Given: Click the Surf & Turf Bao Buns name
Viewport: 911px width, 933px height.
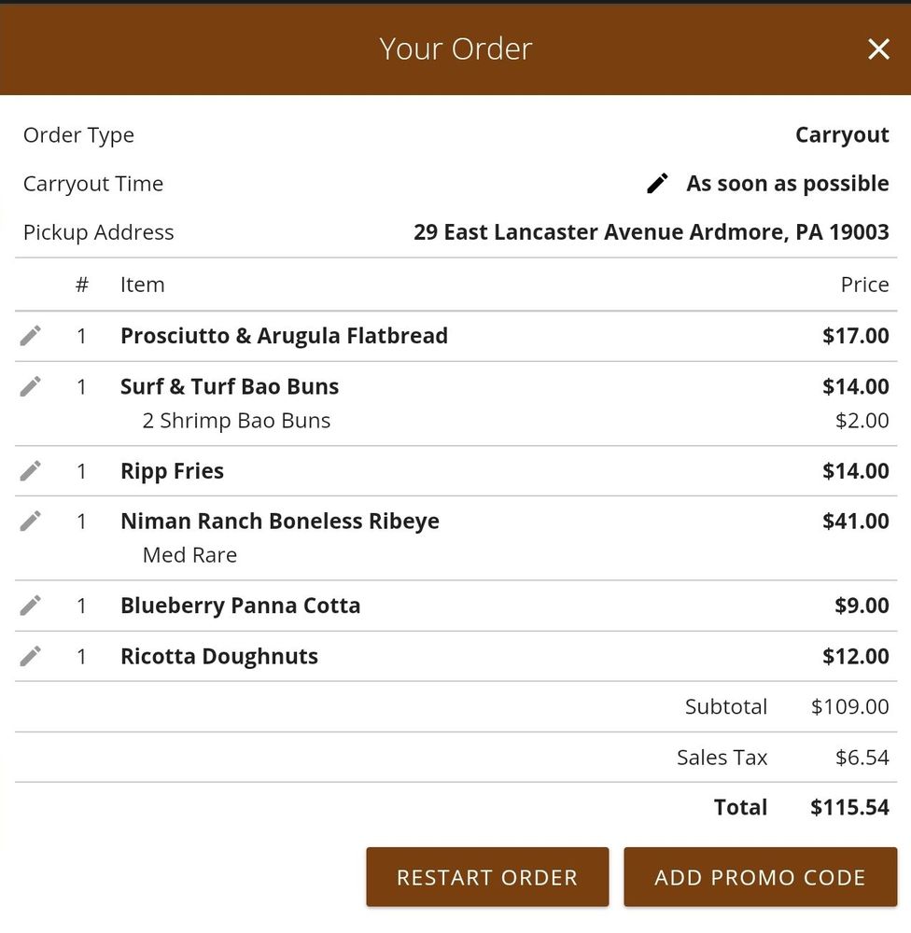Looking at the screenshot, I should click(x=230, y=386).
